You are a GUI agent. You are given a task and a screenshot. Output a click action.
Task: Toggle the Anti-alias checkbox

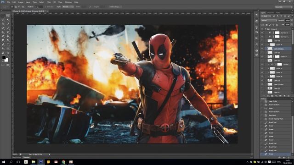(45, 7)
